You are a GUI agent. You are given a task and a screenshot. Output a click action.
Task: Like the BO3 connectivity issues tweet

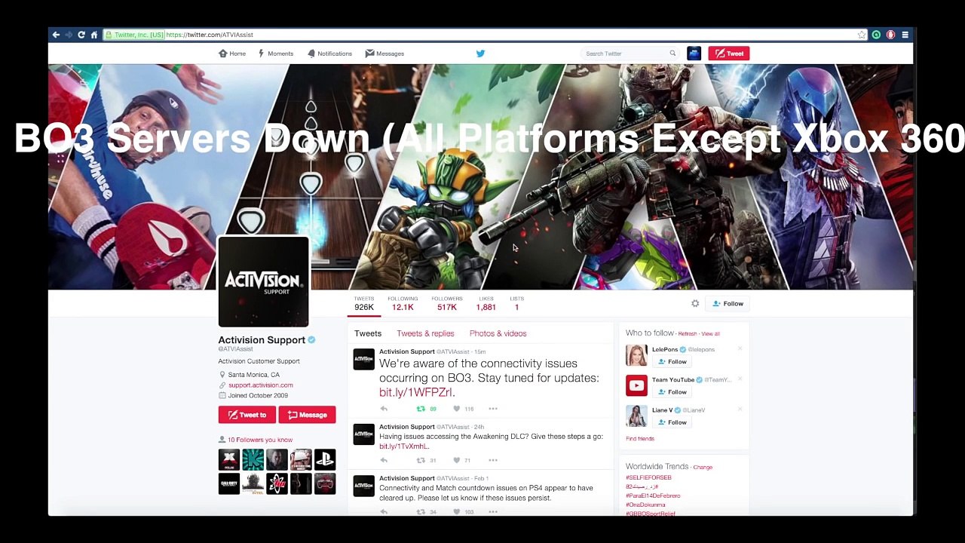457,409
